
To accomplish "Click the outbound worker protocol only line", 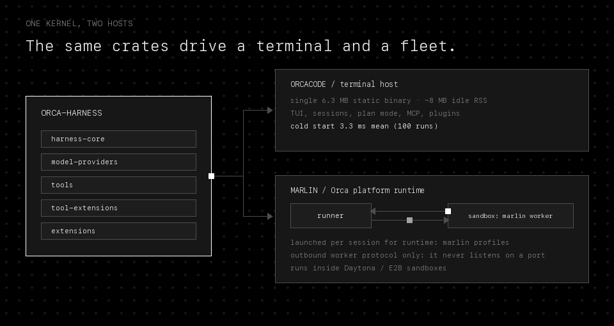I will tap(418, 255).
